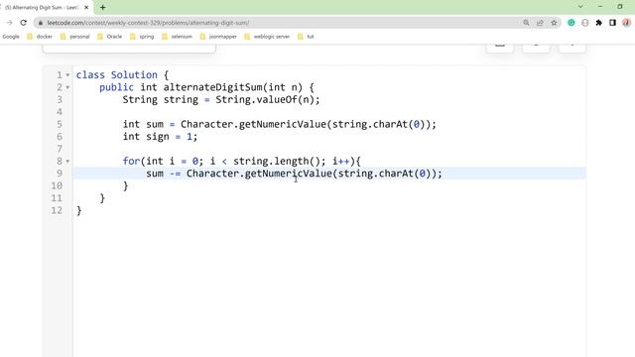635x357 pixels.
Task: Open the Extensions puzzle-piece menu
Action: (x=598, y=23)
